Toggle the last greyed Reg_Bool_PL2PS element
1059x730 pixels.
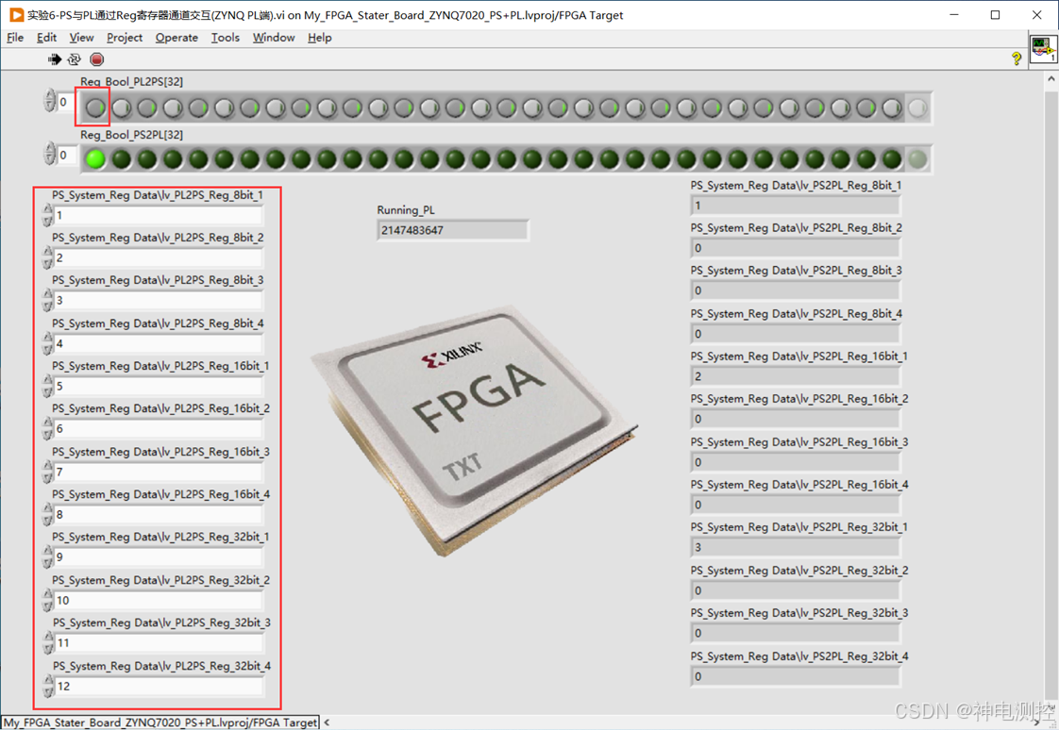coord(917,108)
